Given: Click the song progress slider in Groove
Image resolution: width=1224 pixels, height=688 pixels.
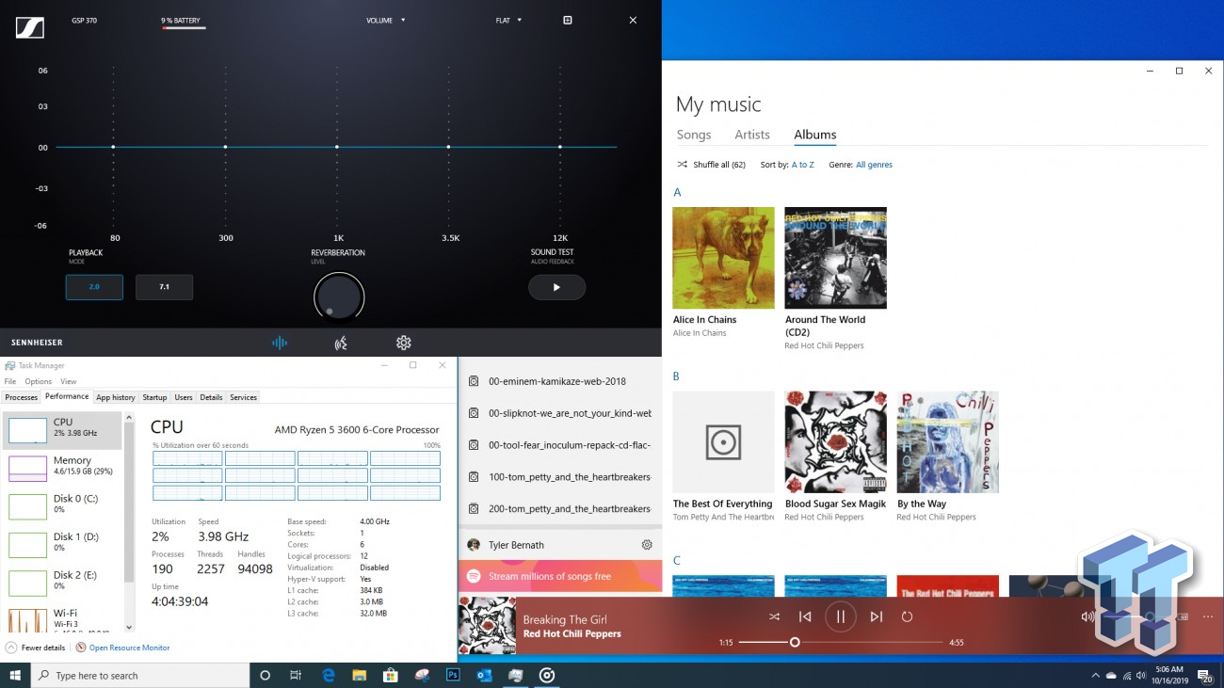Looking at the screenshot, I should [x=841, y=642].
